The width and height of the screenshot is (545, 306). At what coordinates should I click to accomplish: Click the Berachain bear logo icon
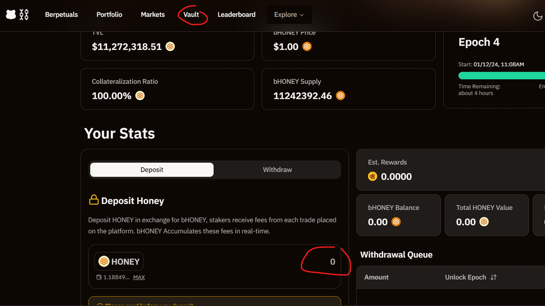11,15
